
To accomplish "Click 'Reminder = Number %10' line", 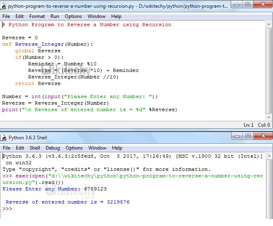I will tap(62, 64).
